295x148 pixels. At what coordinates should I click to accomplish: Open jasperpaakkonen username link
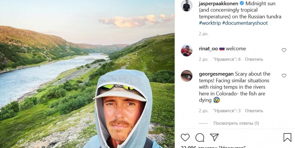(218, 3)
